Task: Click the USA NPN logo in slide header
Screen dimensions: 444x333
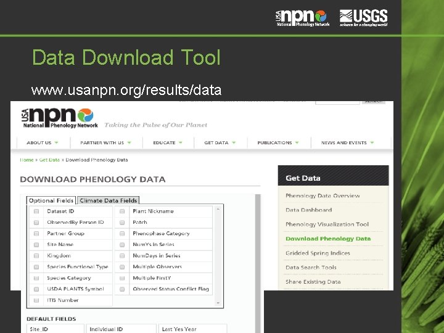Action: tap(303, 18)
